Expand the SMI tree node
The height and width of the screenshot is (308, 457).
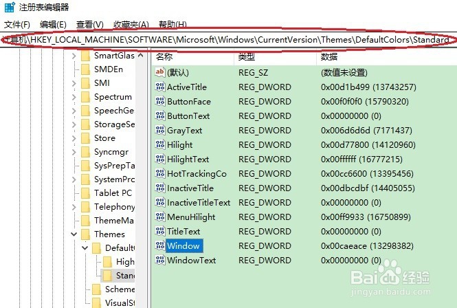74,83
